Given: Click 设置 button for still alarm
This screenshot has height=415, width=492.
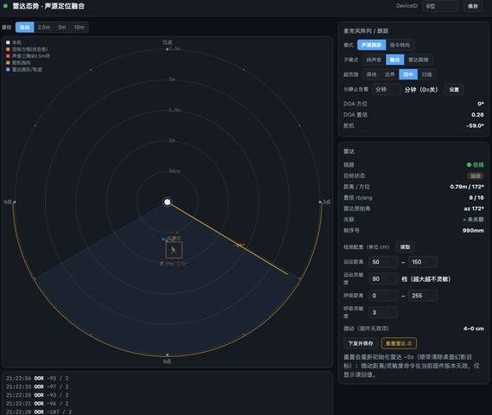Looking at the screenshot, I should [x=454, y=90].
